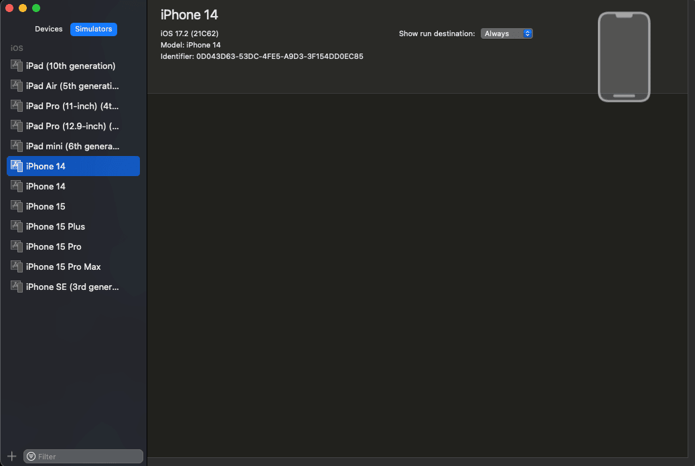Image resolution: width=695 pixels, height=466 pixels.
Task: Select the iPhone 15 simulator row
Action: click(73, 206)
